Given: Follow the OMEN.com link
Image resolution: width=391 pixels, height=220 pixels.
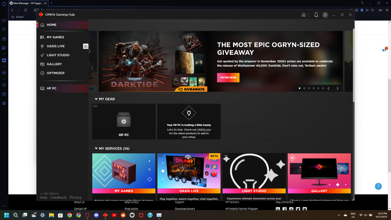Looking at the screenshot, I should tap(204, 130).
